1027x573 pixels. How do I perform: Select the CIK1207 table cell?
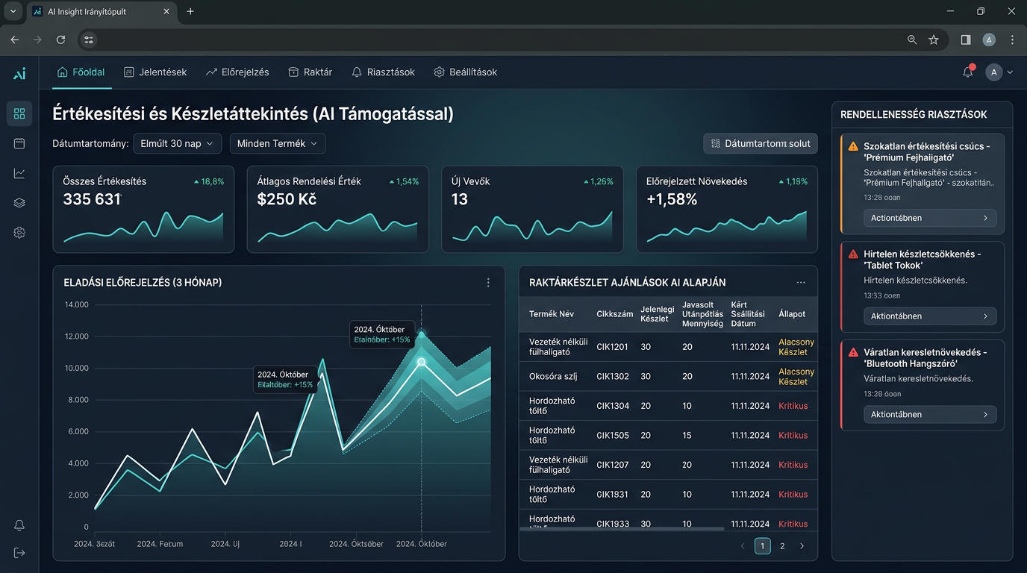coord(612,465)
